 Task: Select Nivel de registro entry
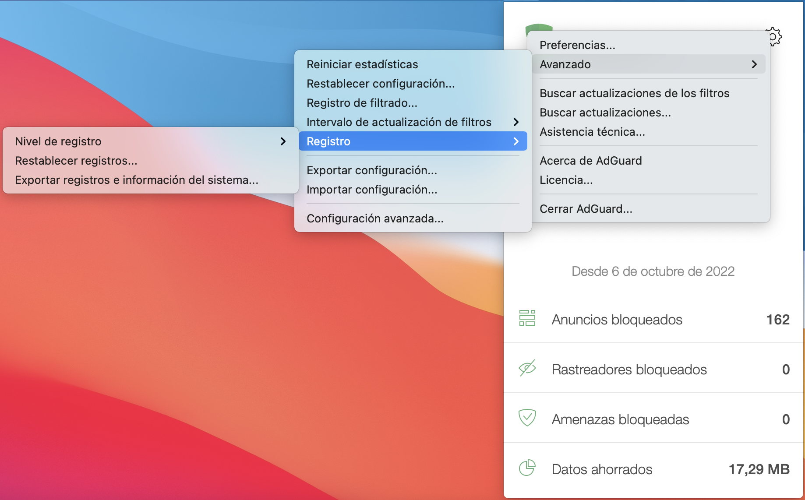[x=151, y=141]
